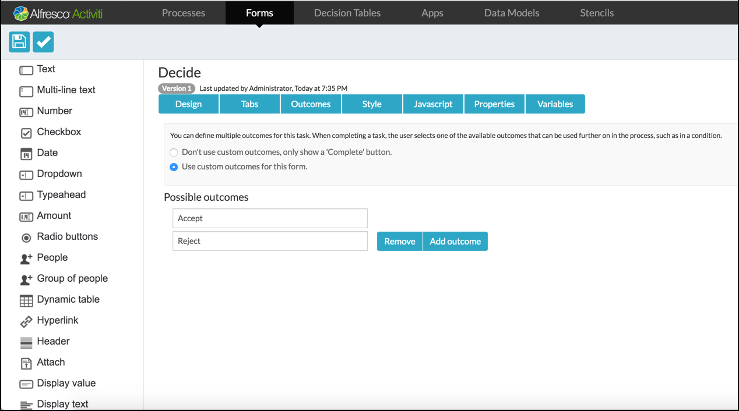Image resolution: width=739 pixels, height=411 pixels.
Task: Select the Multi-line text field icon
Action: point(26,91)
